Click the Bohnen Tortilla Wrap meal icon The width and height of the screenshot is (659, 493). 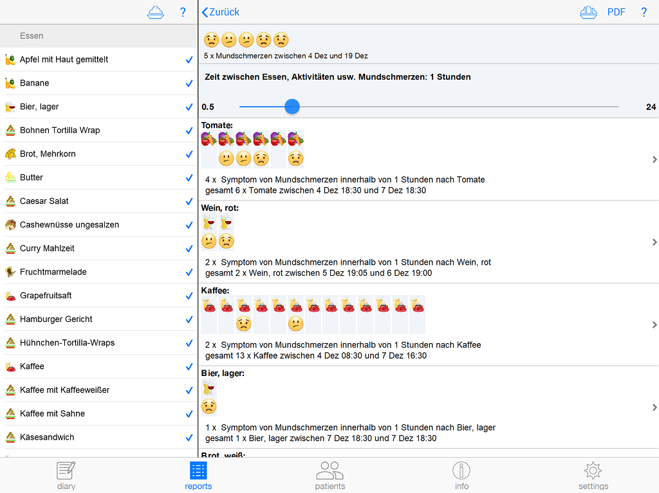tap(10, 130)
